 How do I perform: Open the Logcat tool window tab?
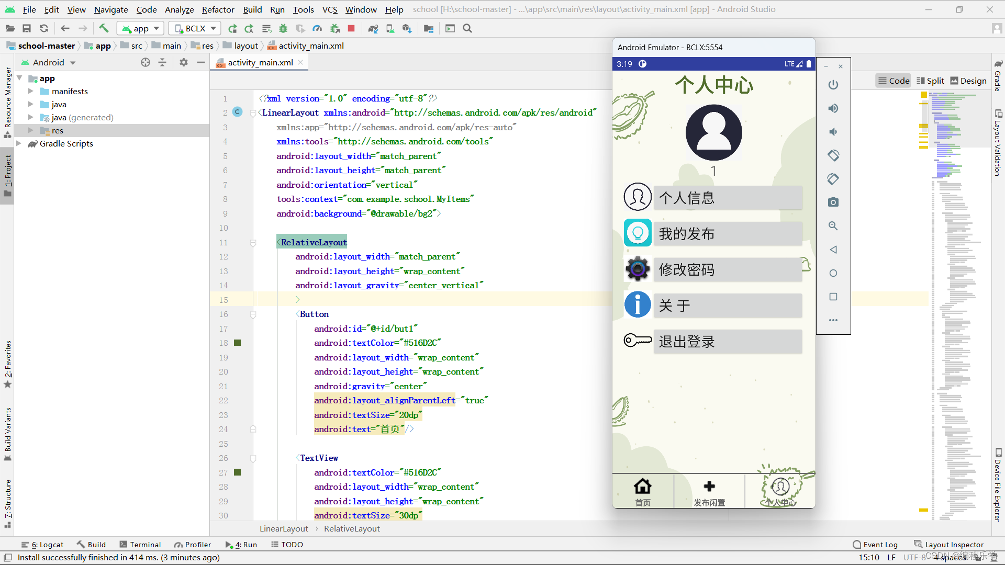tap(43, 545)
